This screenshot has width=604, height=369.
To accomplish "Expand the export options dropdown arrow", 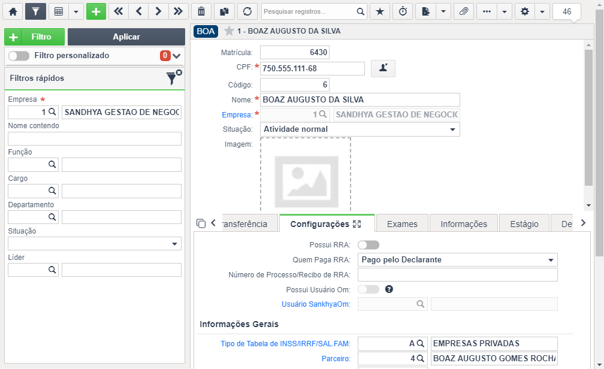I will 443,11.
